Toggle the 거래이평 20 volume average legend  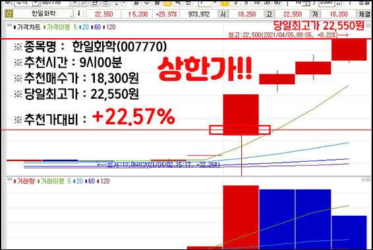click(78, 181)
